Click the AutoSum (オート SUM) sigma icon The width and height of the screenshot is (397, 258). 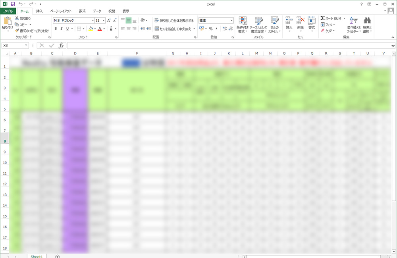pos(323,19)
